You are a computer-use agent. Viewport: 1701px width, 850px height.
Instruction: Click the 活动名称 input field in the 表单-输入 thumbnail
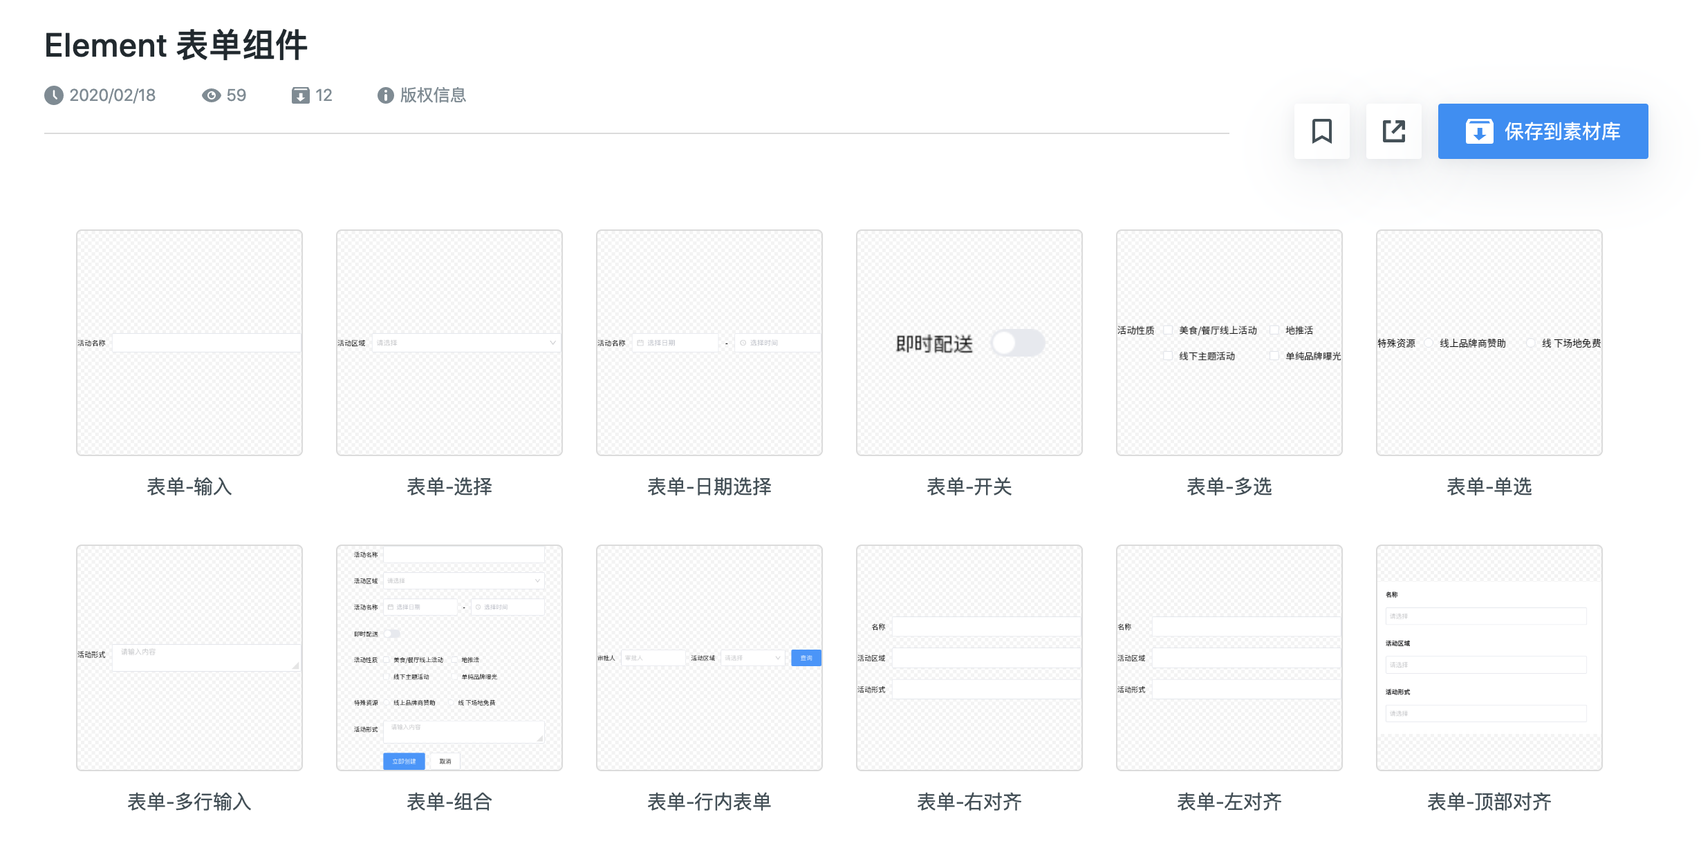(206, 343)
